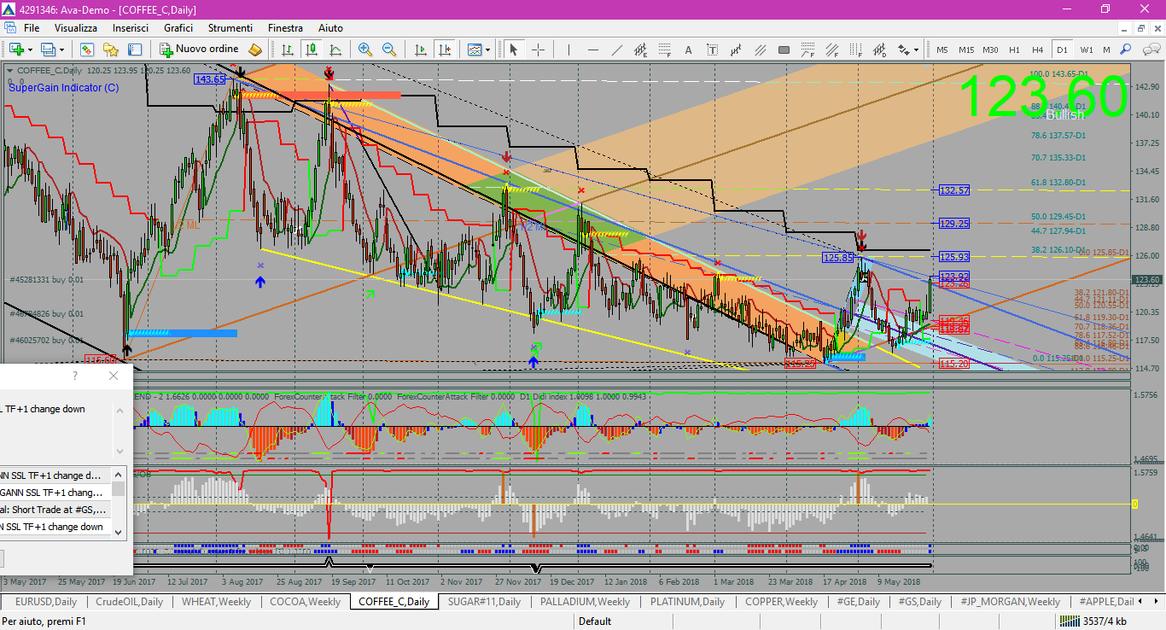Click the yellow level handle on the indicator axis
1166x630 pixels.
[x=1134, y=504]
